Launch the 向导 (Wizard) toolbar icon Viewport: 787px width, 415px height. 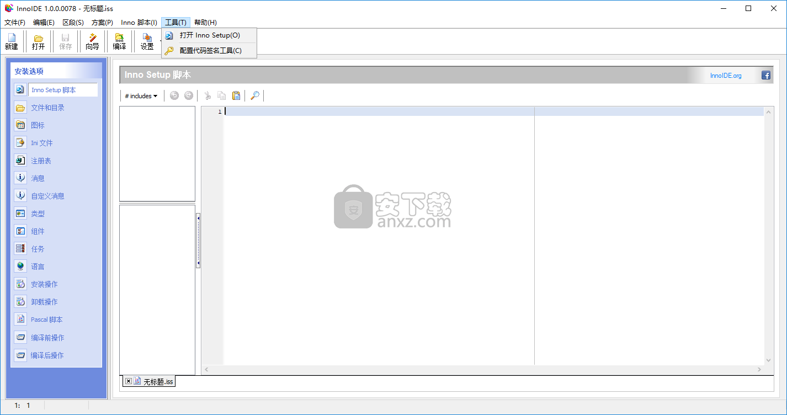(93, 42)
